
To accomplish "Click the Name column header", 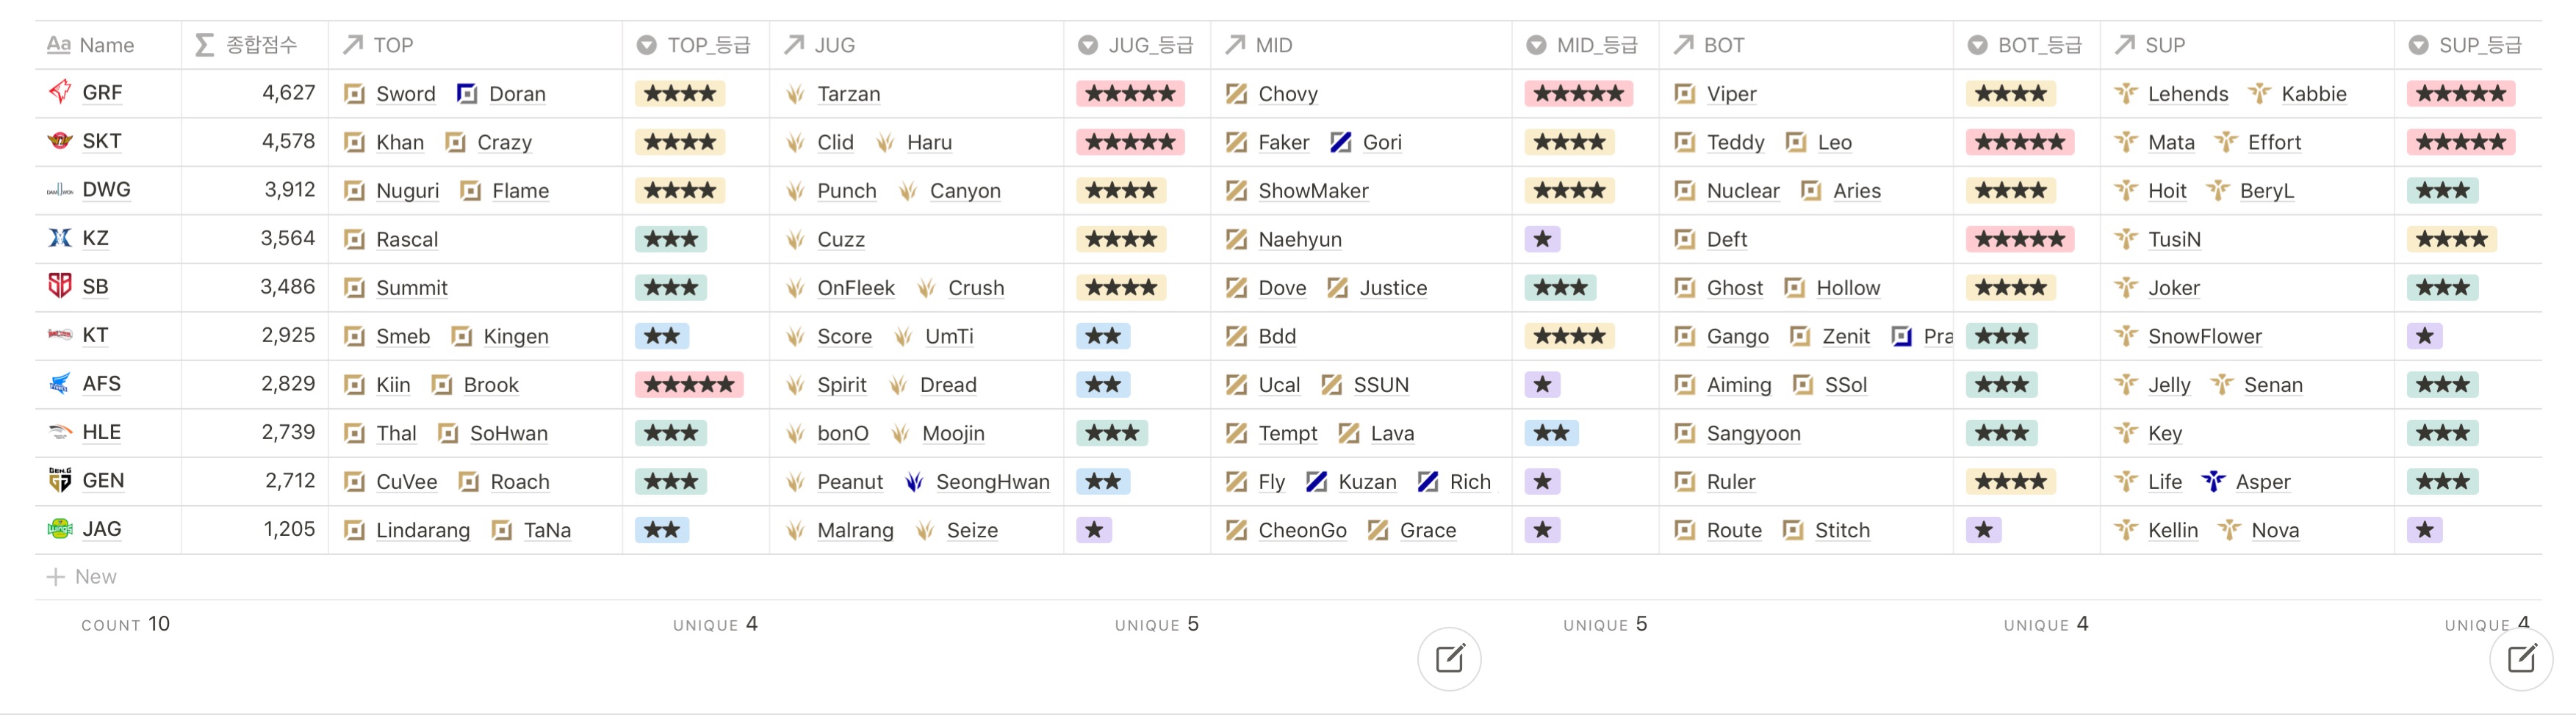I will [106, 45].
